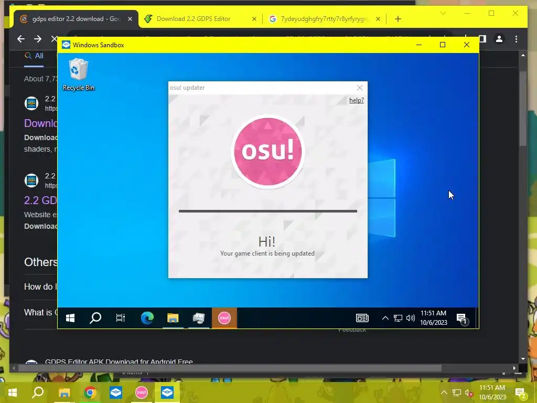This screenshot has height=403, width=537.
Task: Close the 7ydeyudghgfry Google tab
Action: coord(378,19)
